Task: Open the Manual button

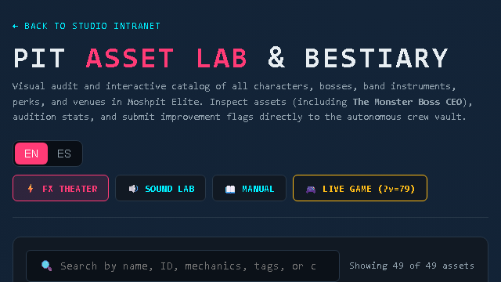Action: click(x=249, y=188)
